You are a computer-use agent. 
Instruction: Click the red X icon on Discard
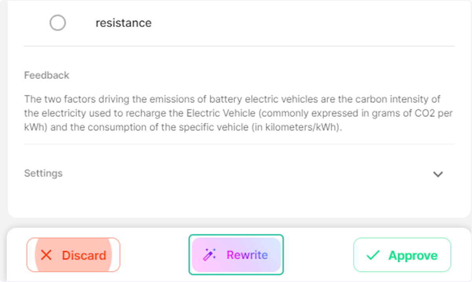[46, 255]
